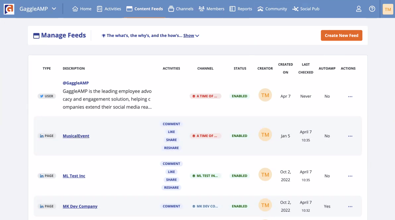Switch to the Channels tab
Screen dimensions: 395x220
coord(181,9)
